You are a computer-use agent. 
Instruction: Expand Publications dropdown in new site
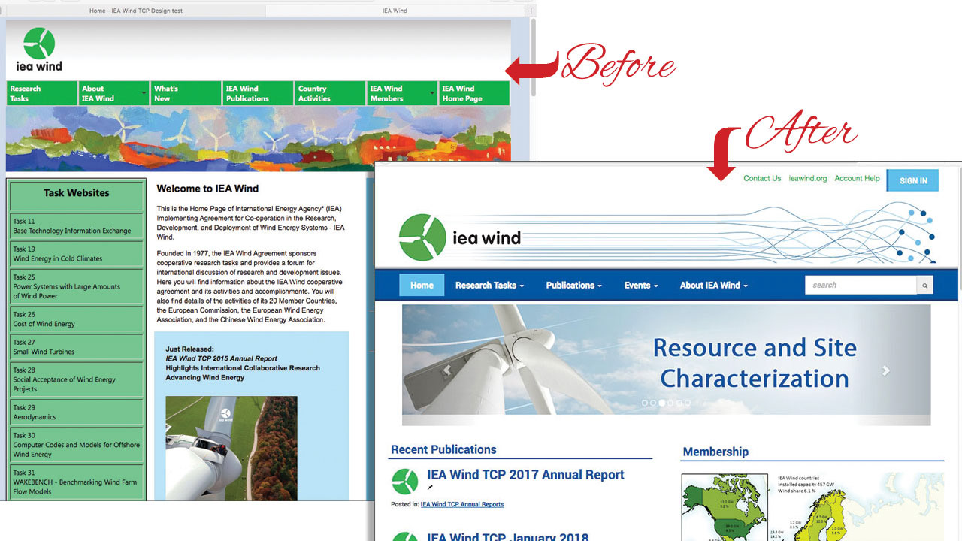point(573,286)
